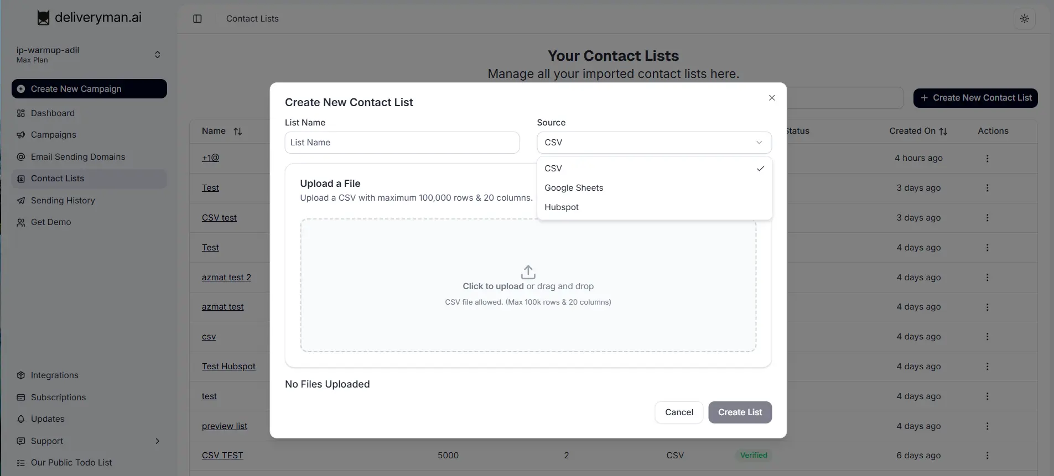Expand the Support submenu chevron
The image size is (1054, 476).
157,441
